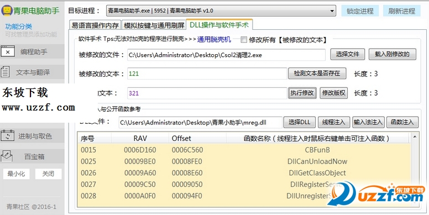This screenshot has height=215, width=429.
Task: Expand the 目标进程 dropdown list
Action: (x=332, y=11)
